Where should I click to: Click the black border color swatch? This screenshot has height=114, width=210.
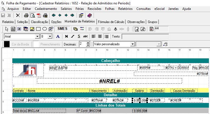coord(7,44)
